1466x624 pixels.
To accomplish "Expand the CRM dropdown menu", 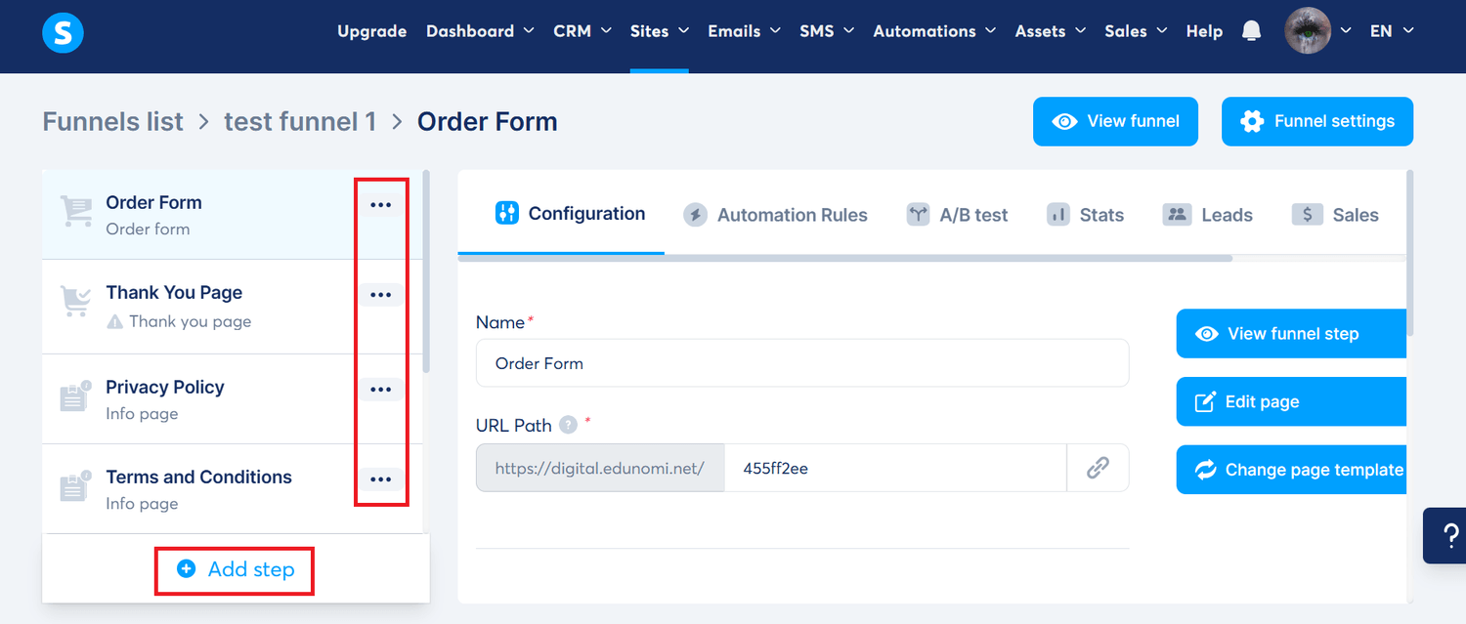I will click(x=582, y=31).
